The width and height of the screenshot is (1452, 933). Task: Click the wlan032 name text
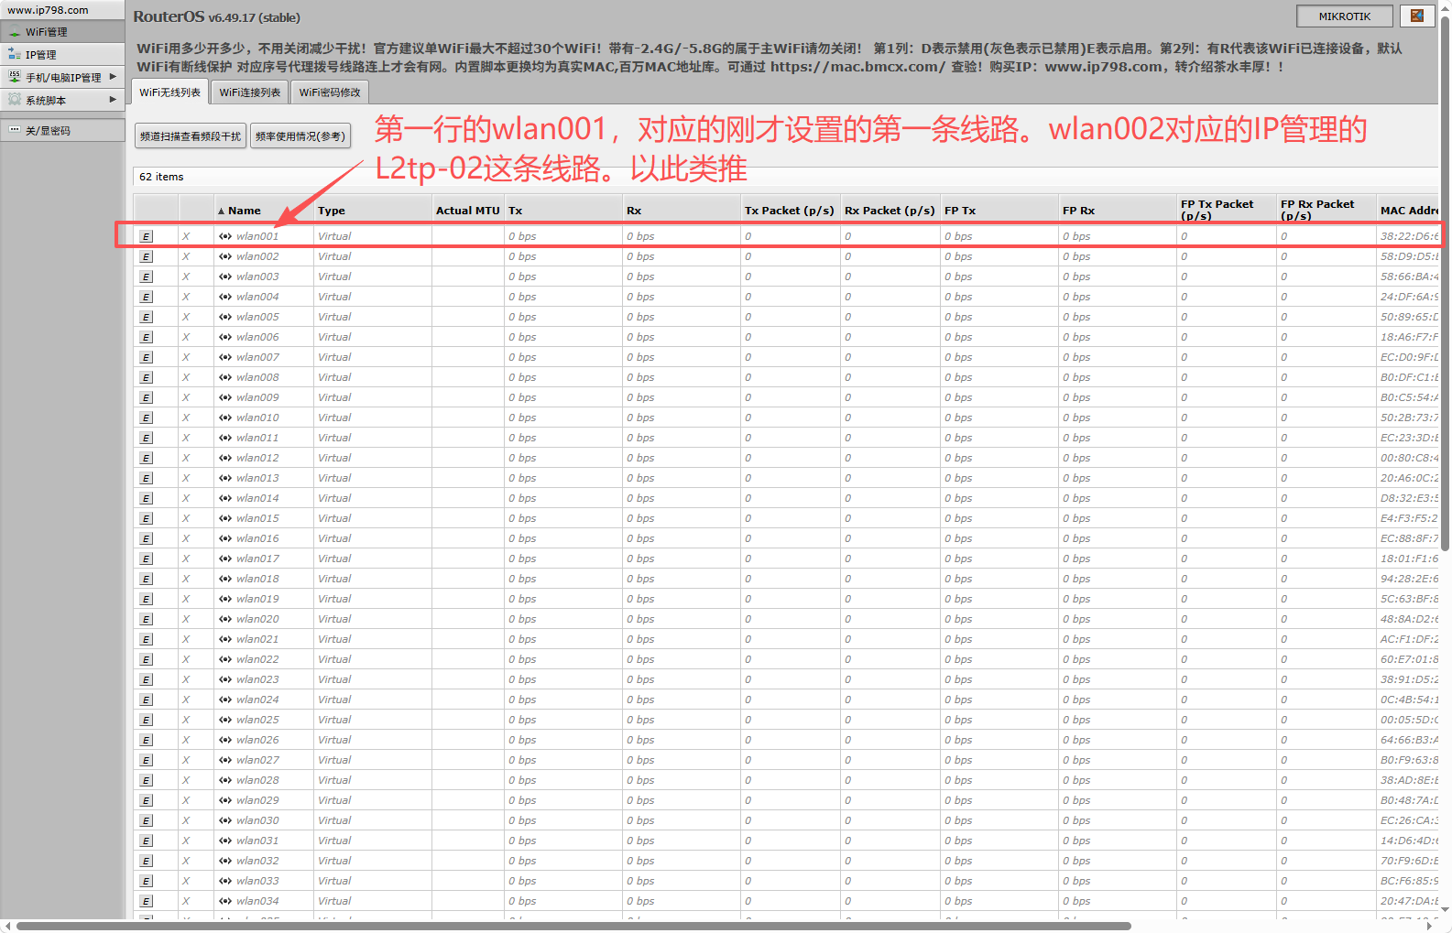tap(257, 861)
